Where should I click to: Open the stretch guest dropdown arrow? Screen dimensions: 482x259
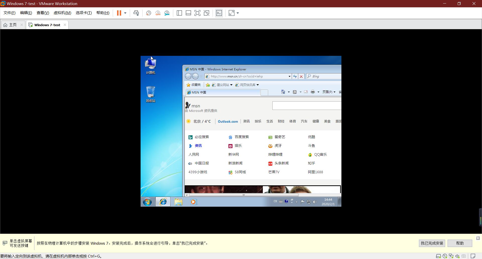coord(238,13)
